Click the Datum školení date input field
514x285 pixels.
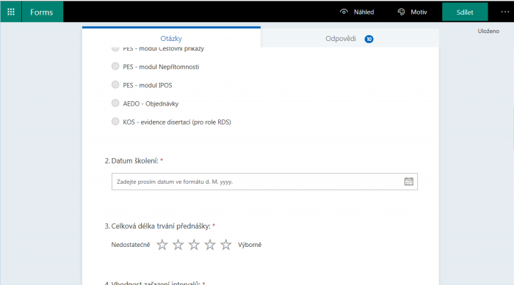coord(264,182)
